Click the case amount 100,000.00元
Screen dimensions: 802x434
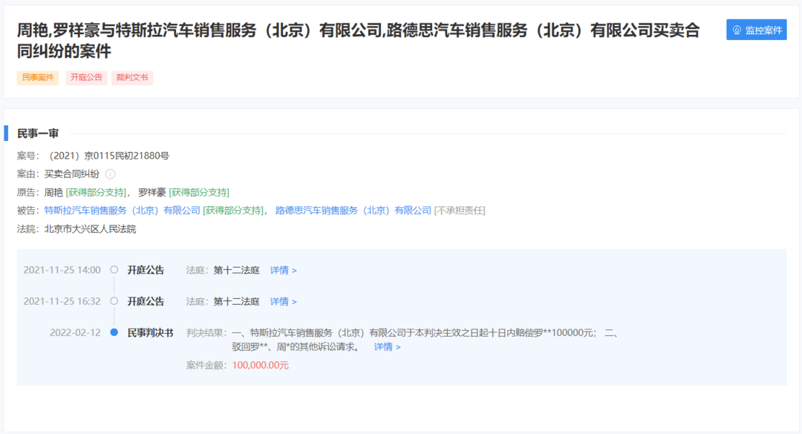pyautogui.click(x=261, y=366)
